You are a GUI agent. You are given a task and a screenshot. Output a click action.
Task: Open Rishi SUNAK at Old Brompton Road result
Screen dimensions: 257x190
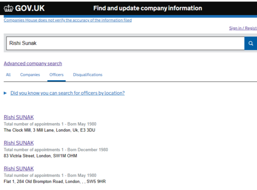(19, 169)
